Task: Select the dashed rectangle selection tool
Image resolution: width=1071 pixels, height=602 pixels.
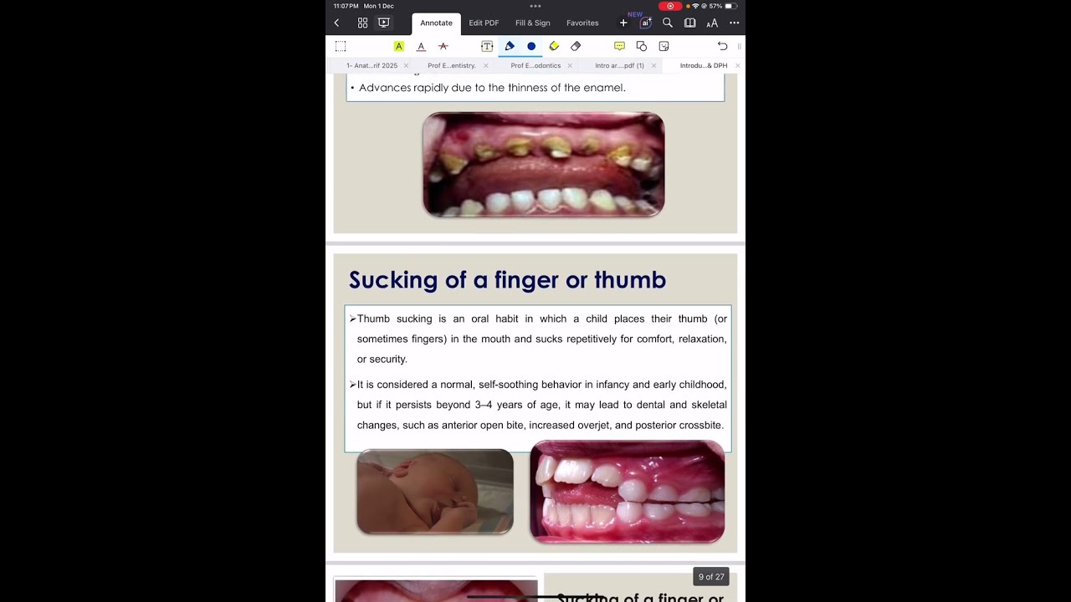Action: (x=341, y=46)
